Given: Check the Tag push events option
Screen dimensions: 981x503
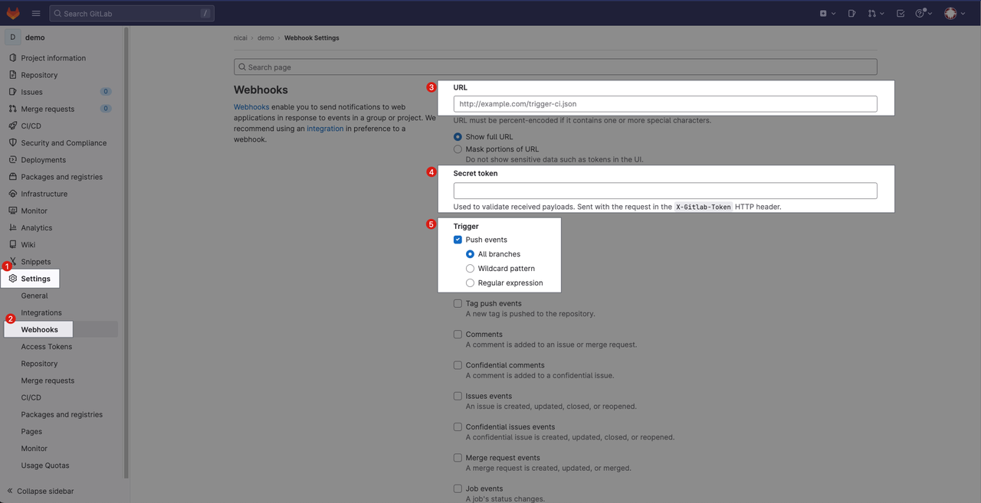Looking at the screenshot, I should point(458,302).
